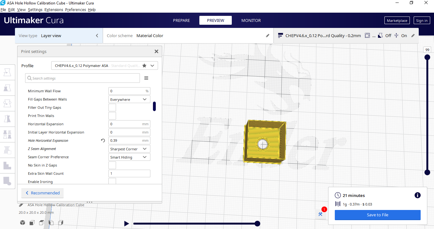The height and width of the screenshot is (229, 434).
Task: Click the profile star icon
Action: [x=144, y=66]
